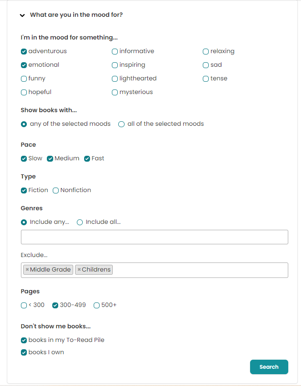The image size is (301, 386).
Task: Uncheck the adventurous mood checkbox
Action: [24, 51]
